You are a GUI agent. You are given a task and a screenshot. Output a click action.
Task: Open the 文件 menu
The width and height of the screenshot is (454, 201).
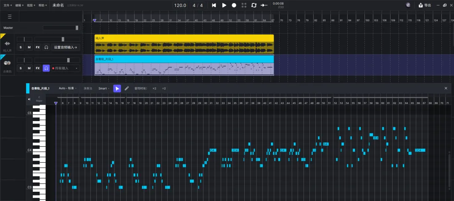pos(8,5)
